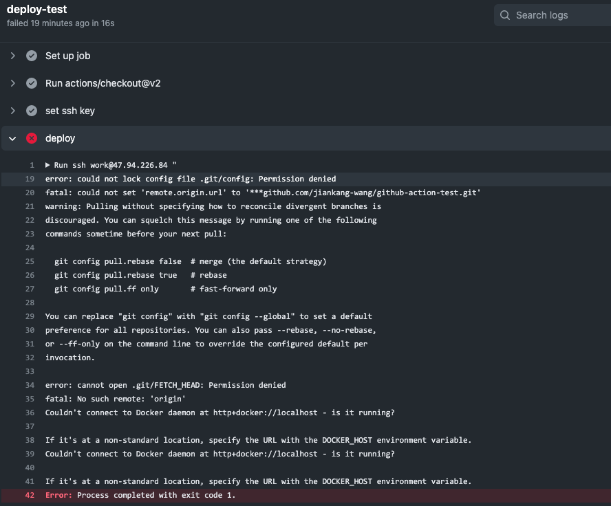Expand the Run ssh command triangle
Image resolution: width=611 pixels, height=506 pixels.
pos(47,165)
